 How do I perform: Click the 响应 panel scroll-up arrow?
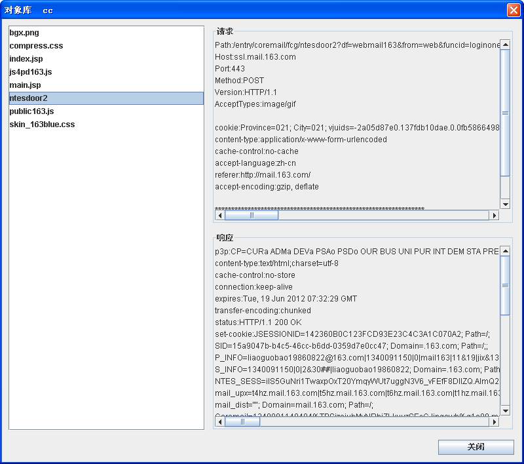(x=505, y=252)
